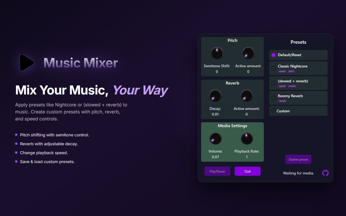Click the Reverb Decay knob

coord(215,96)
